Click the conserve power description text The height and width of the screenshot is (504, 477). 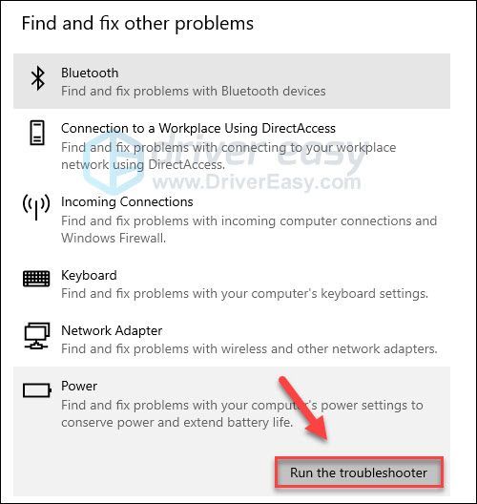(242, 413)
